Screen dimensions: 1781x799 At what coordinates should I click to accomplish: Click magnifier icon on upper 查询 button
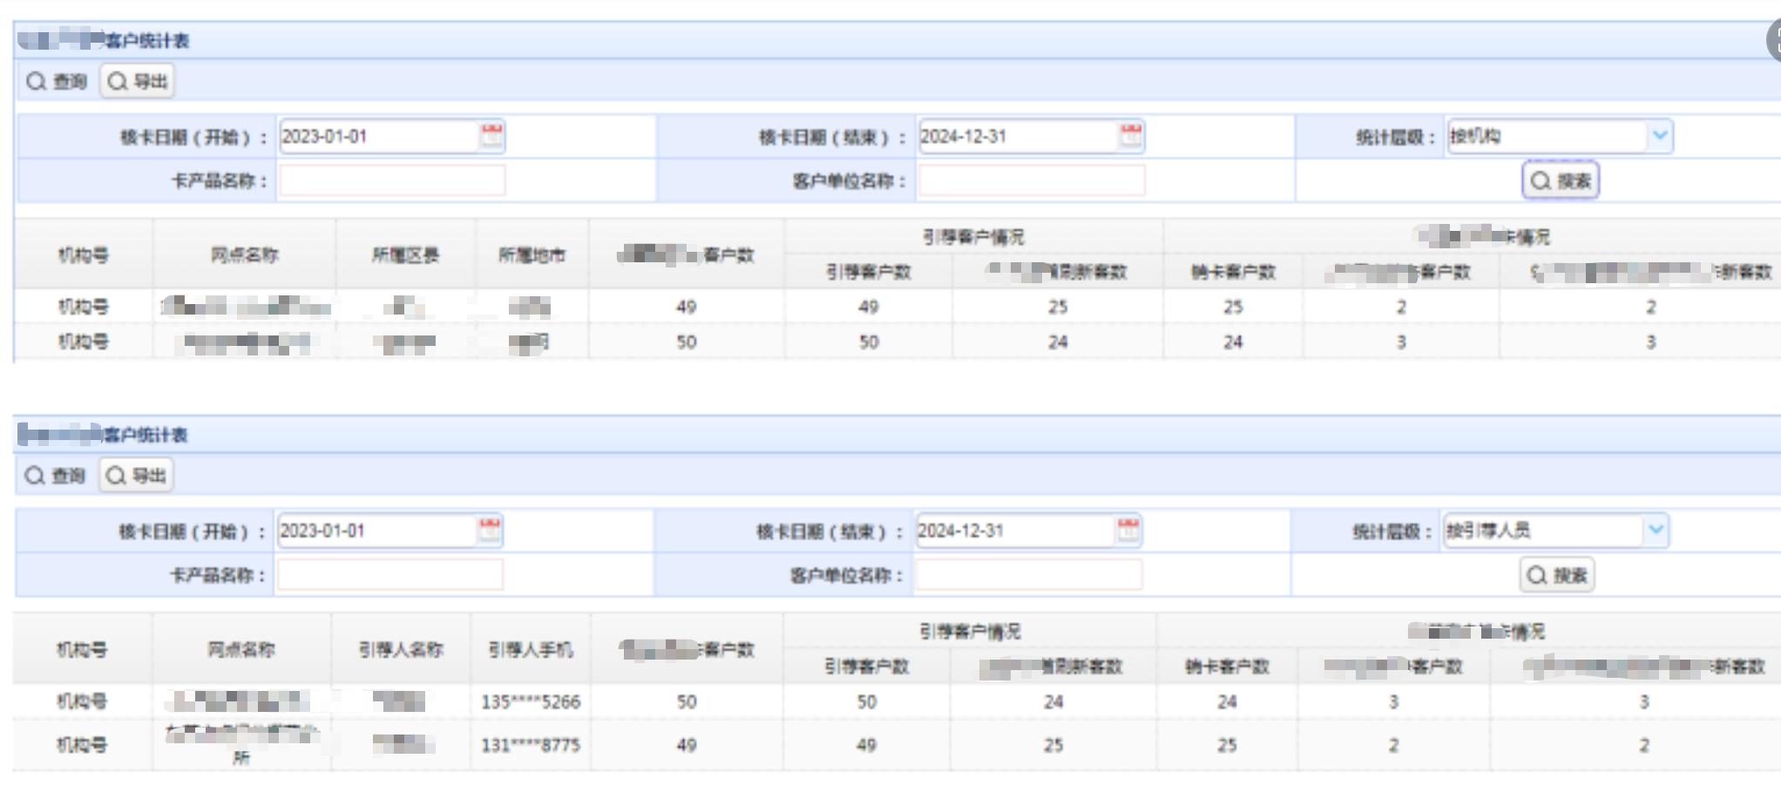(36, 82)
